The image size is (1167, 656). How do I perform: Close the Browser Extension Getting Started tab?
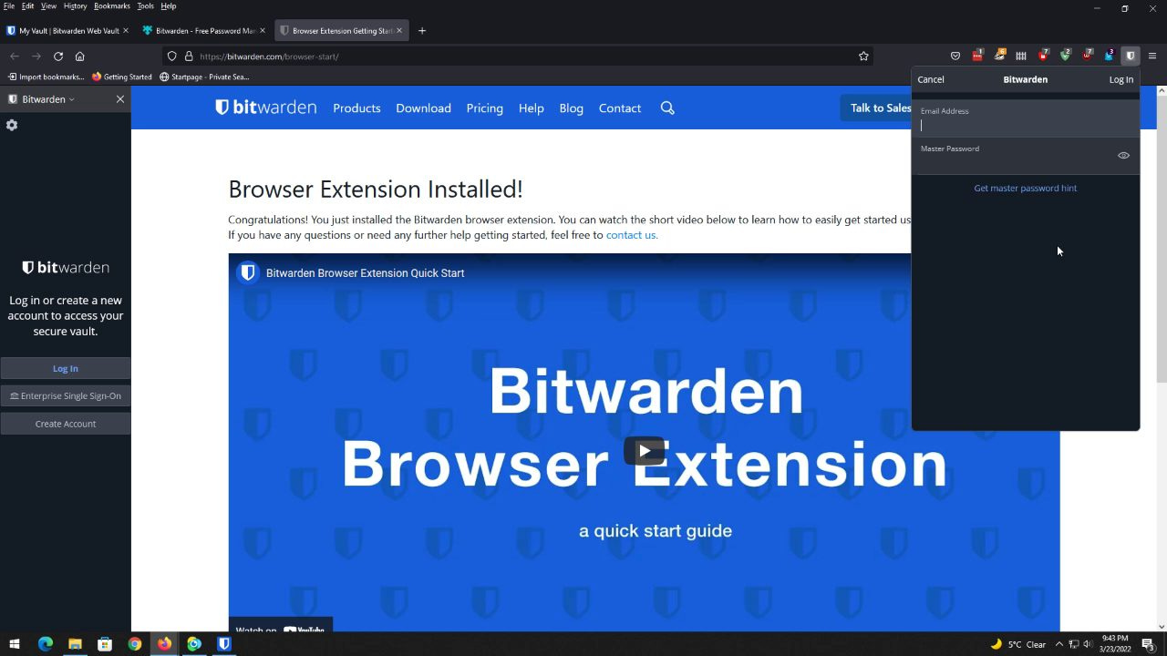(398, 30)
